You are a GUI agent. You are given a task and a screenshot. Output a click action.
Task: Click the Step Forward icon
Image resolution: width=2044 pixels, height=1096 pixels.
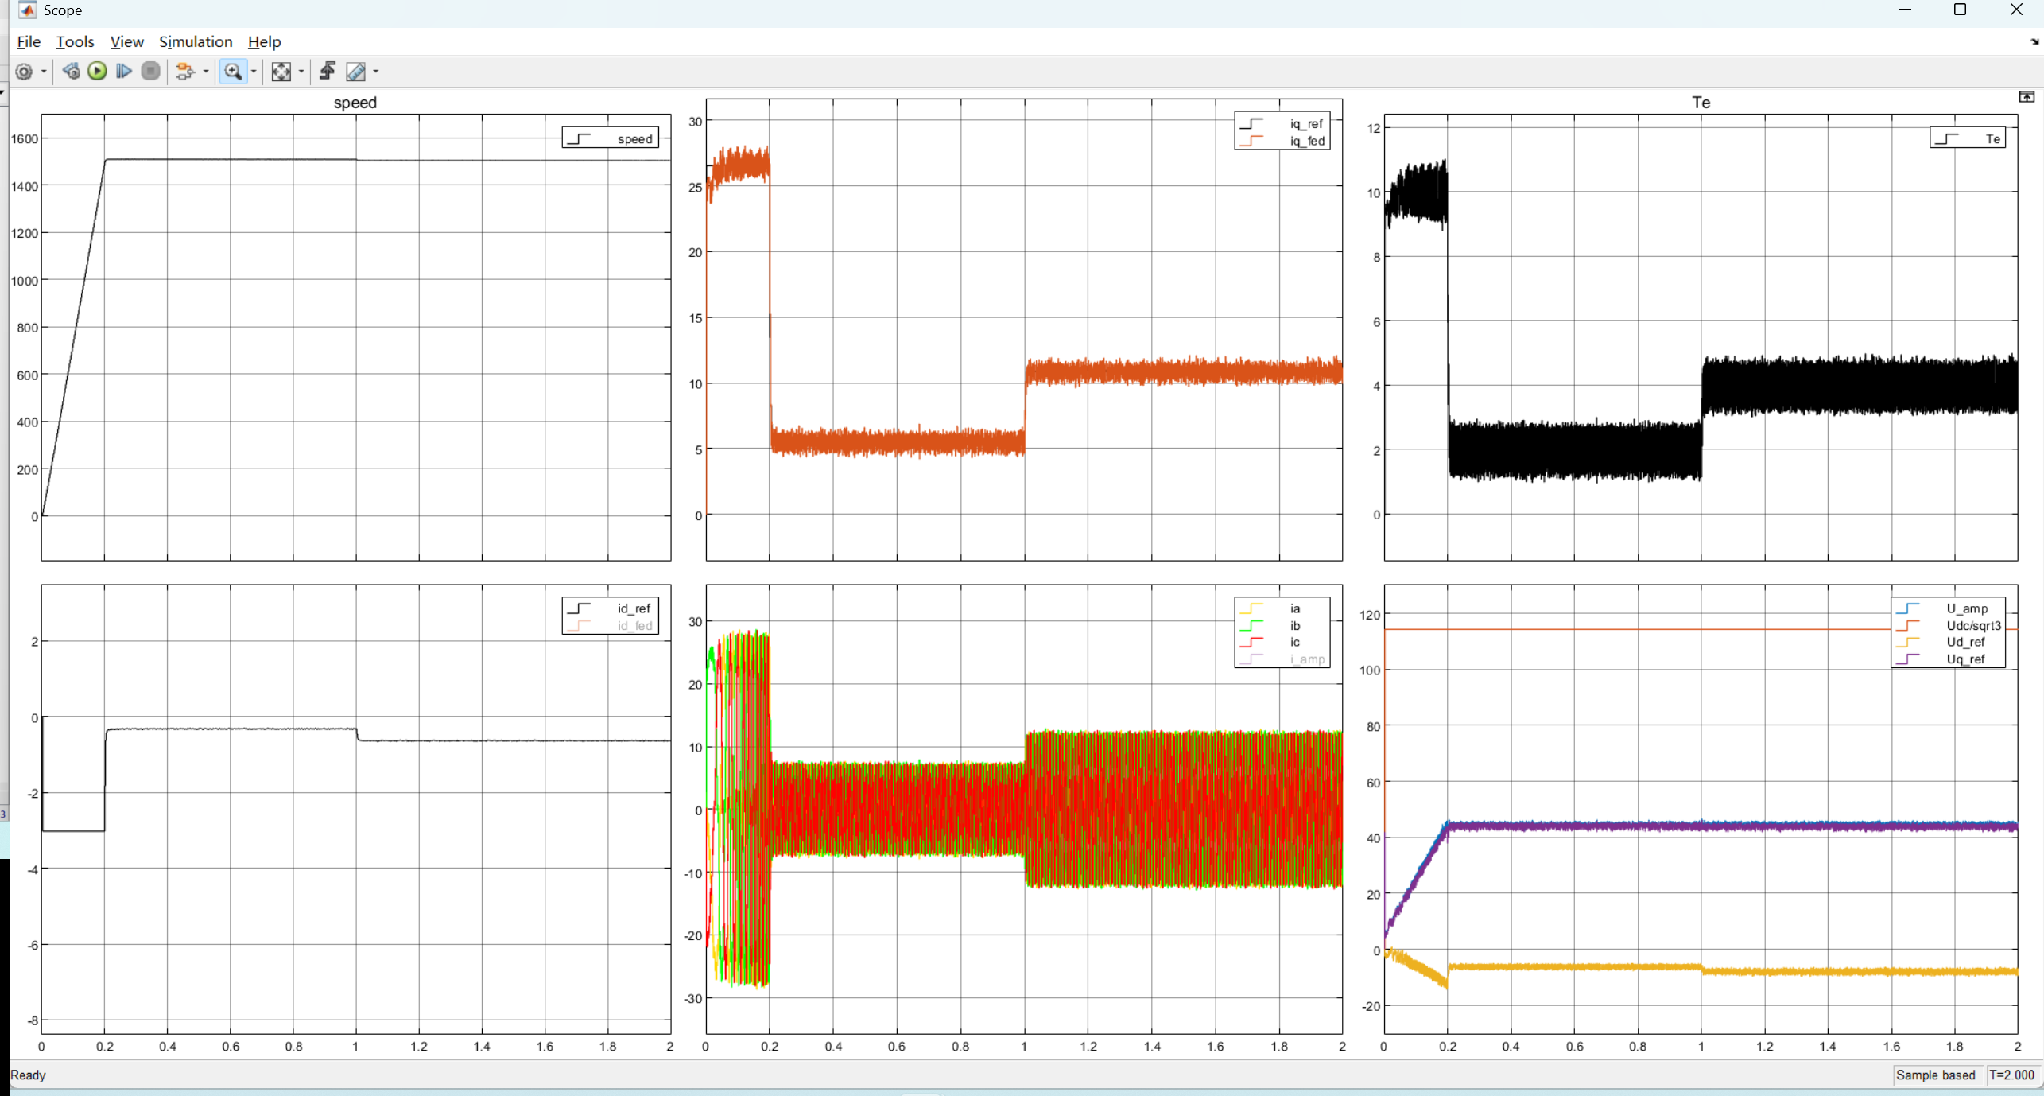click(123, 72)
